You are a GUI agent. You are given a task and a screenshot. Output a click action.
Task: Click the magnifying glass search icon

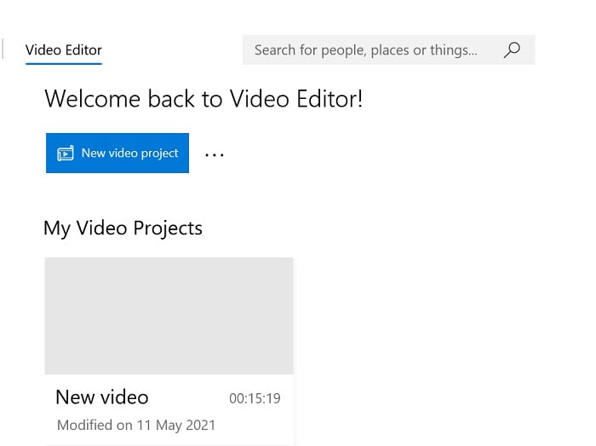[512, 49]
